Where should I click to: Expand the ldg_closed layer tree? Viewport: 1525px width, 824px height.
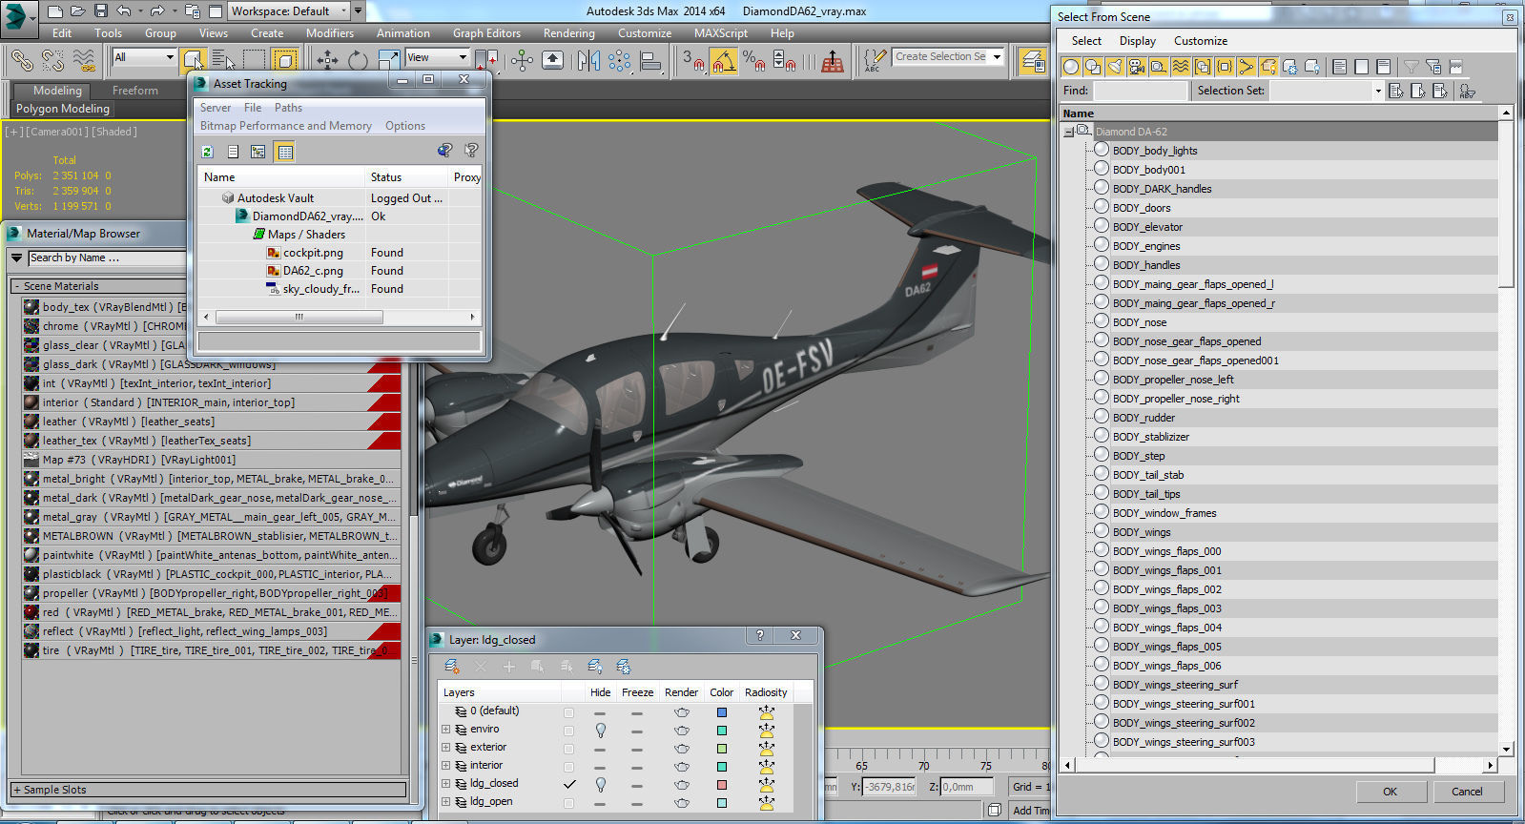445,783
